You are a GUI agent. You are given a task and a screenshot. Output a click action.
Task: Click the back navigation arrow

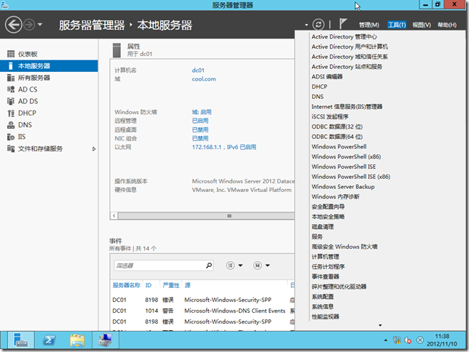(13, 25)
